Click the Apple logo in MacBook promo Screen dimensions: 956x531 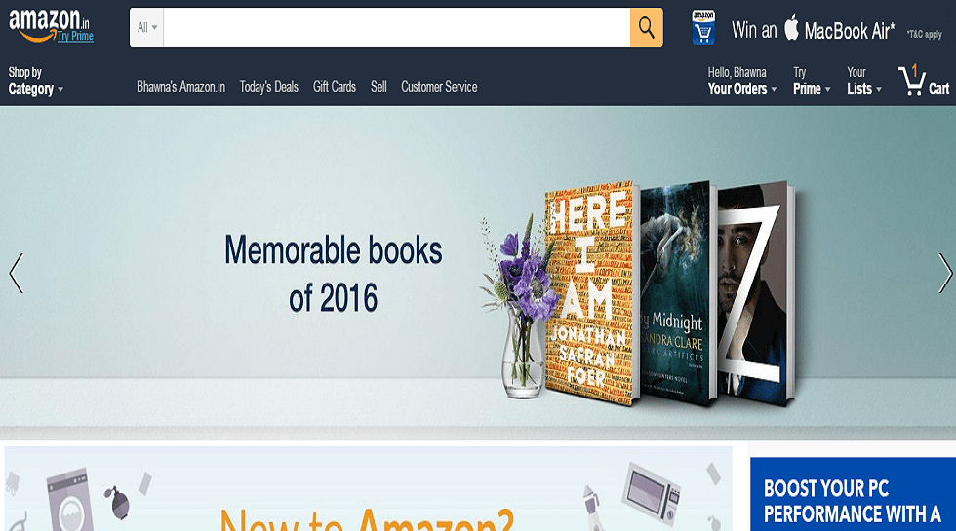point(791,27)
